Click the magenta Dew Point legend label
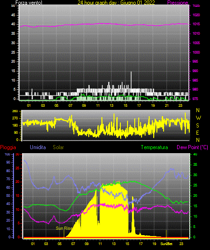 (x=192, y=147)
